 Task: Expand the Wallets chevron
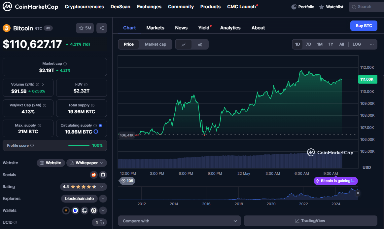[x=103, y=210]
